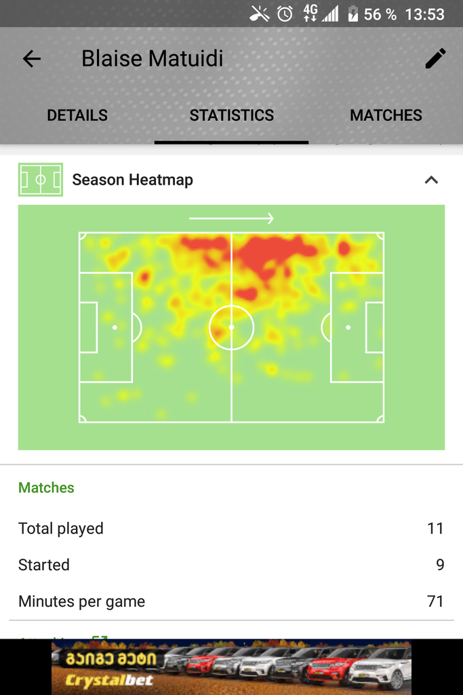Viewport: 463px width, 695px height.
Task: Tap the back arrow icon
Action: point(32,58)
